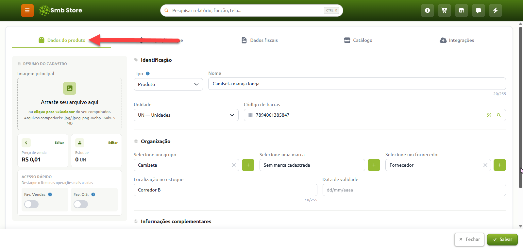Click the barcode generate magic wand icon
The width and height of the screenshot is (523, 250).
click(489, 115)
